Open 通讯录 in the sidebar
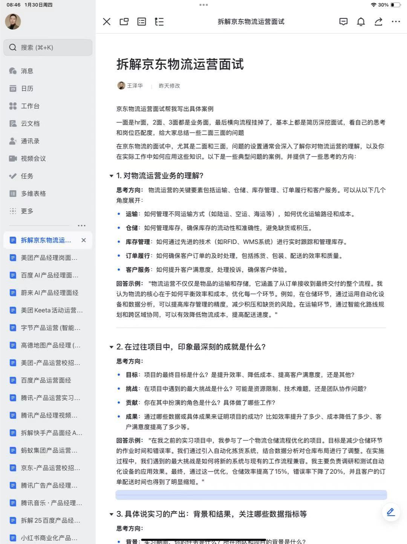The height and width of the screenshot is (544, 407). [x=48, y=141]
